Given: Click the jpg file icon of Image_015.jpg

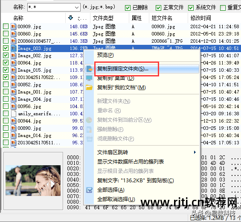Looking at the screenshot, I should [14, 70].
